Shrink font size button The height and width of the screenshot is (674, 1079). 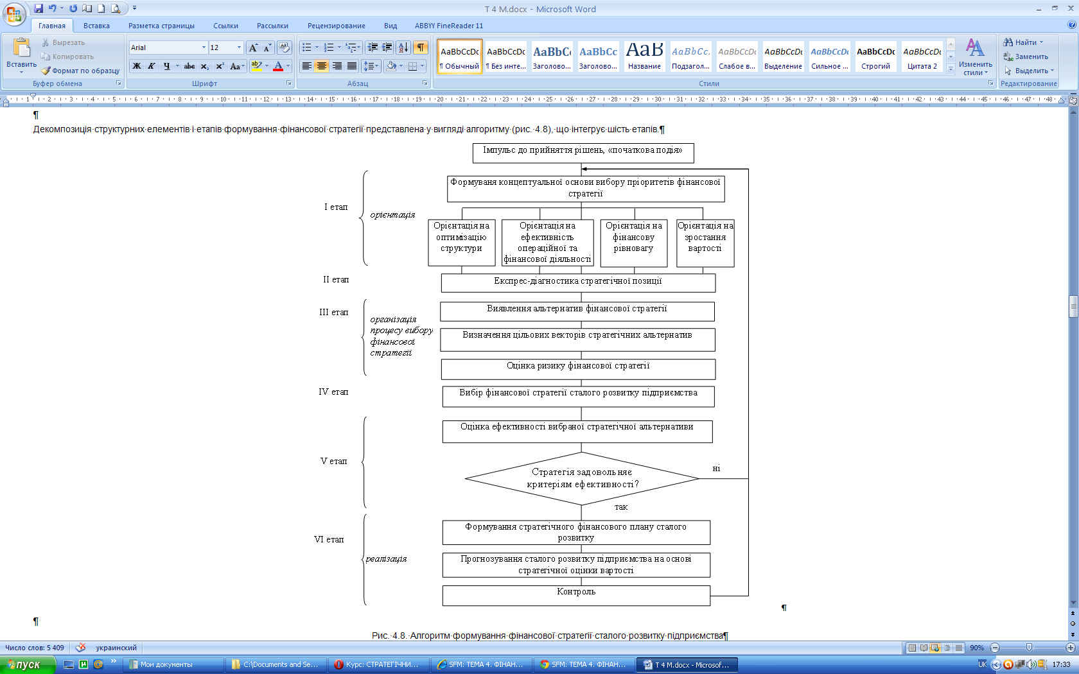coord(267,48)
